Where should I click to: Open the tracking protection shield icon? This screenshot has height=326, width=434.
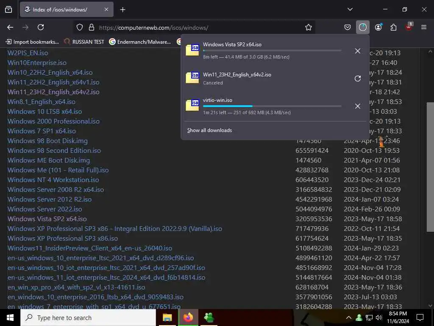(80, 27)
